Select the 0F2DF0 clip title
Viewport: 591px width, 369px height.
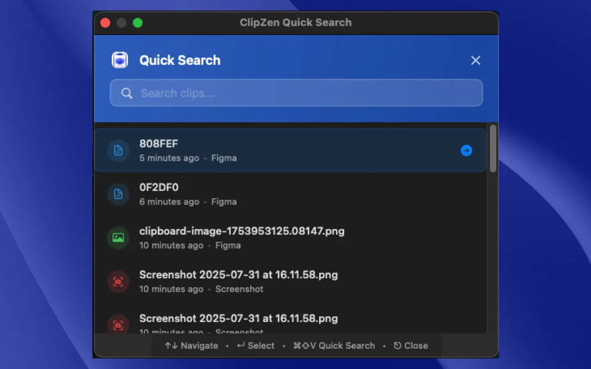159,187
